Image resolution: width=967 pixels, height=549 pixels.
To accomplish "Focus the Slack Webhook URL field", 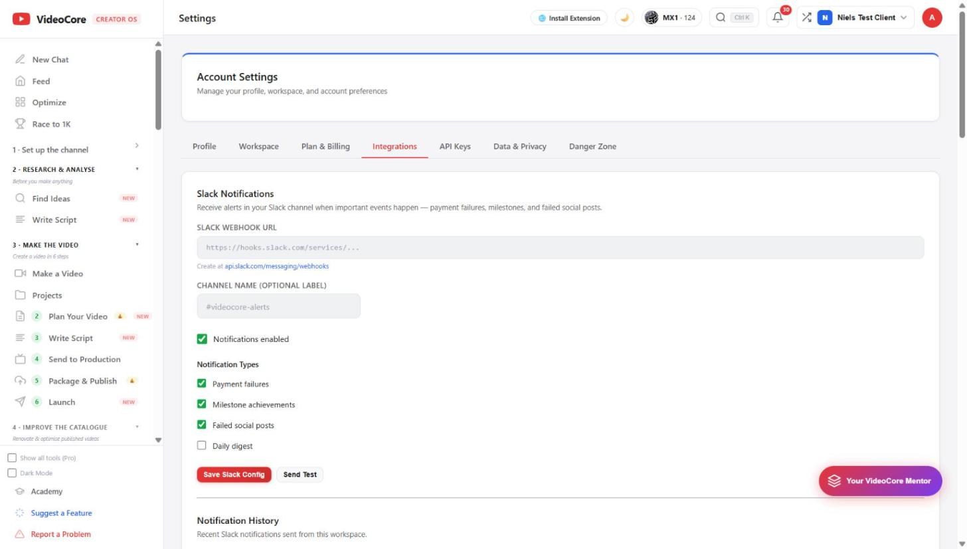I will (x=561, y=248).
